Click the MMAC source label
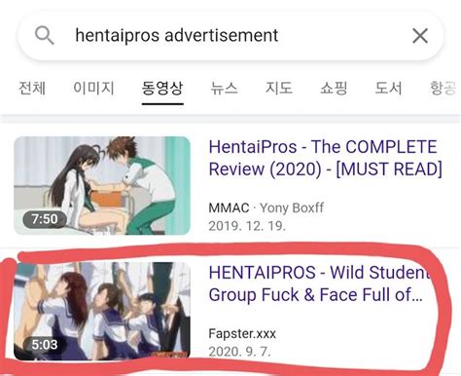This screenshot has height=376, width=461. click(229, 207)
